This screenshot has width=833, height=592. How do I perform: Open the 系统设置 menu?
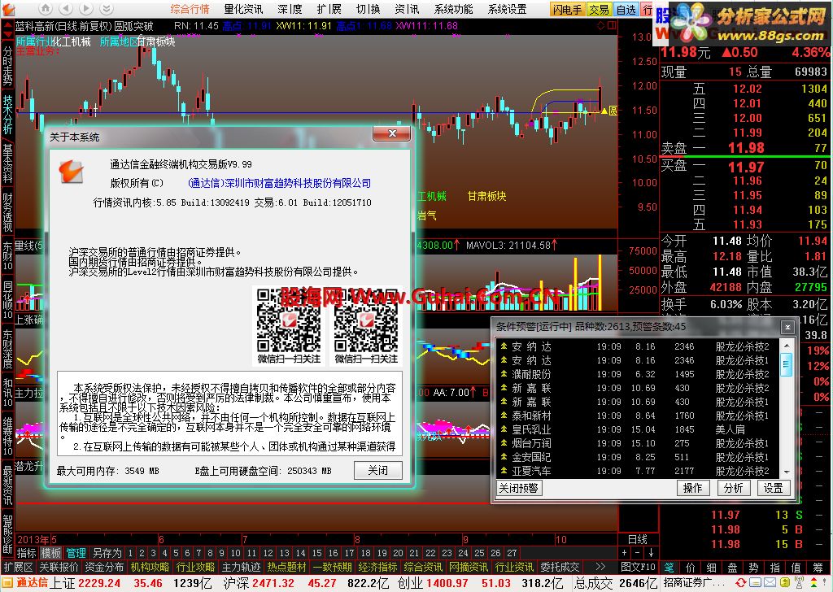507,9
